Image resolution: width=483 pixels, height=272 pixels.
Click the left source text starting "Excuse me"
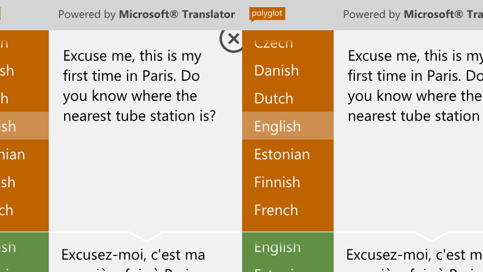pyautogui.click(x=139, y=86)
